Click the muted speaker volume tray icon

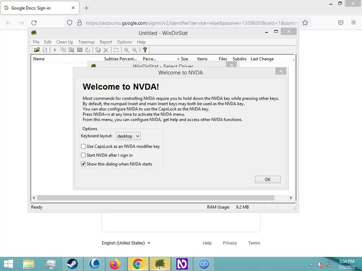click(x=320, y=264)
